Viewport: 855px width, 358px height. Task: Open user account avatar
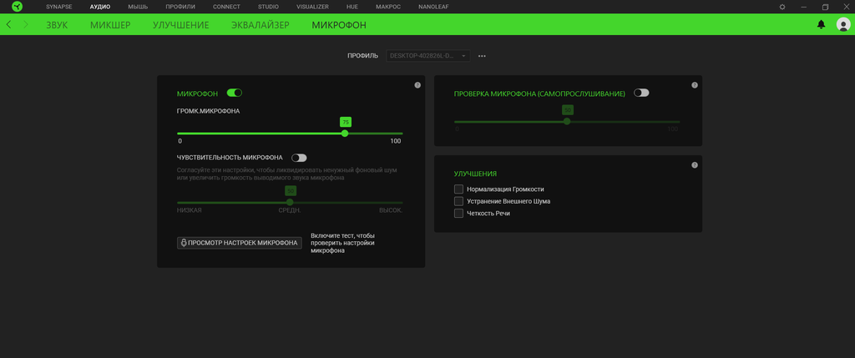click(843, 24)
